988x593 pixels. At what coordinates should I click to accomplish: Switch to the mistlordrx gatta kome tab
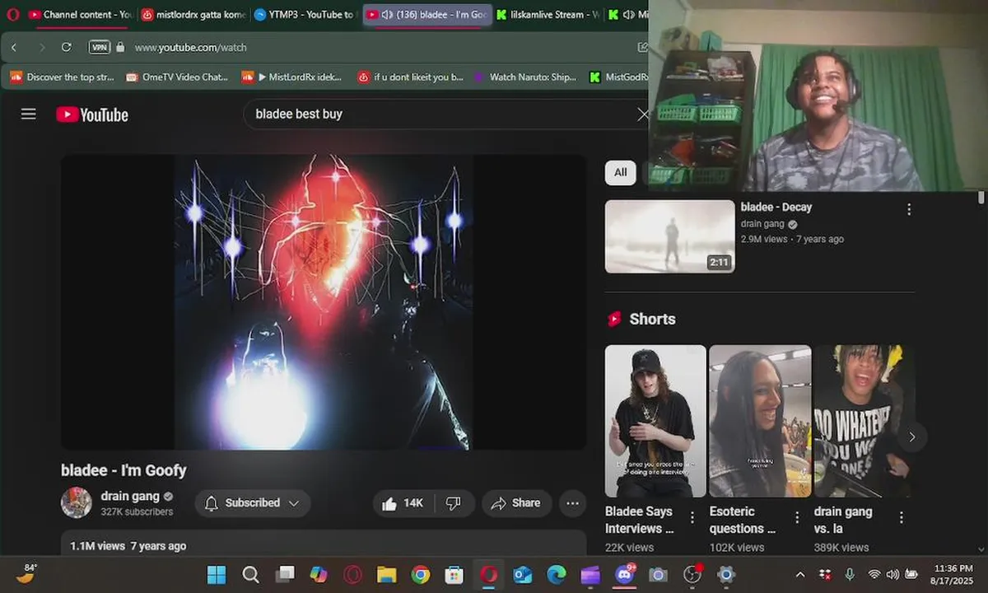(193, 15)
